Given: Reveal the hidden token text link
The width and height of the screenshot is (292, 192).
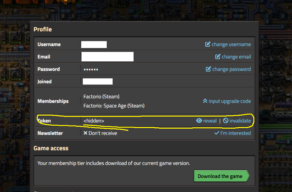Looking at the screenshot, I should (x=210, y=121).
